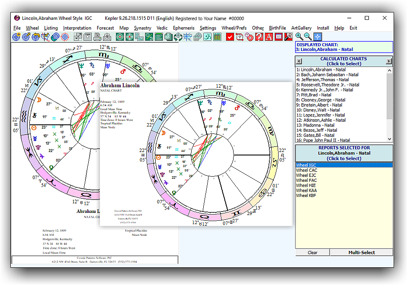Click the calculated charts scrollbar thumb
This screenshot has height=285, width=407.
coord(389,96)
